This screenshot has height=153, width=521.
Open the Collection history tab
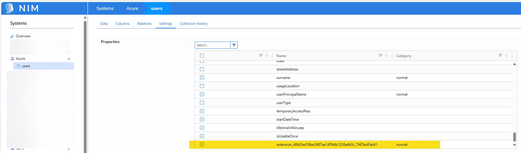(x=193, y=24)
